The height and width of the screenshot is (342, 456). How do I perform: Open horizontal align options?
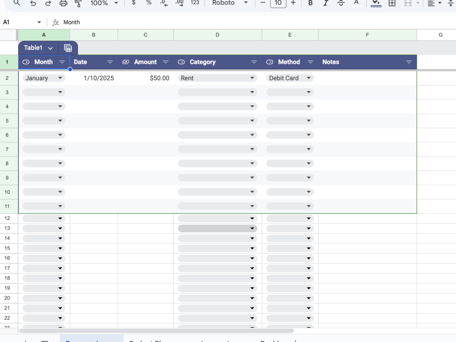(435, 3)
